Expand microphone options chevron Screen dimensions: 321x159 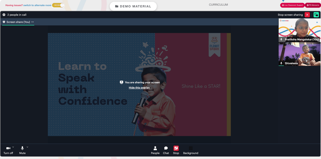[x=27, y=147]
